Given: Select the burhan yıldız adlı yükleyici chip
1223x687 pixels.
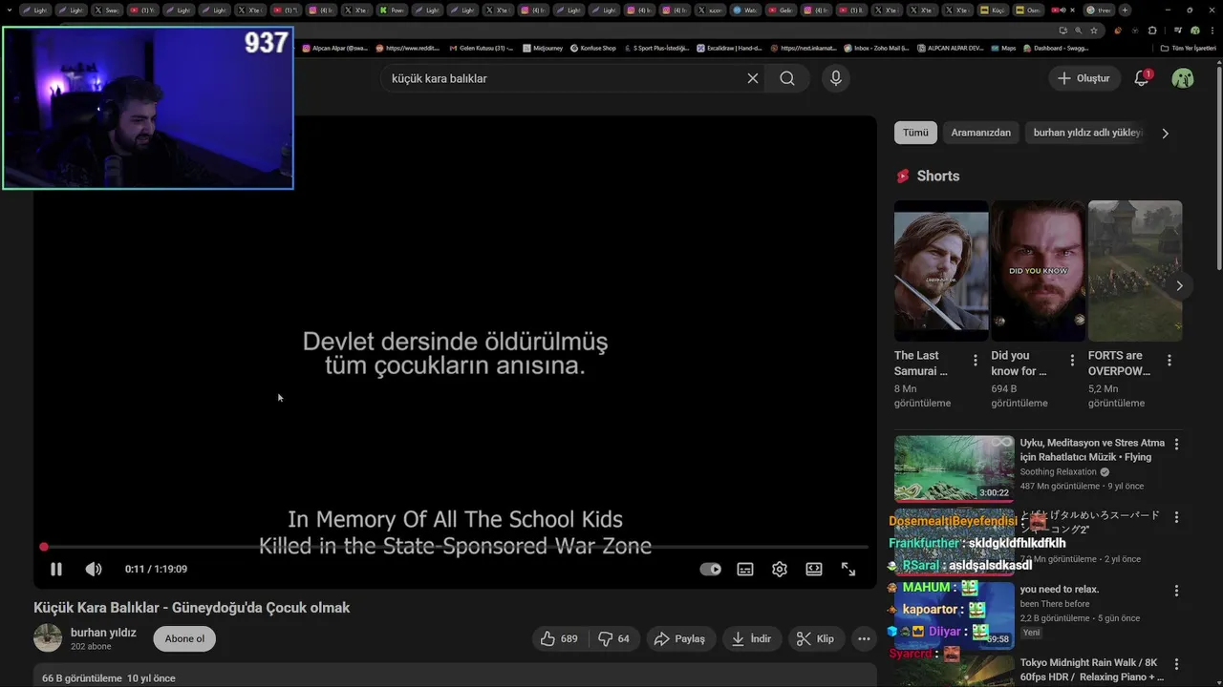Looking at the screenshot, I should tap(1087, 133).
